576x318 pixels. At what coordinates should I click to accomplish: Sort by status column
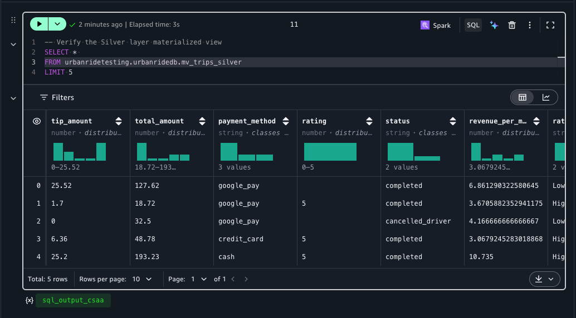coord(452,121)
